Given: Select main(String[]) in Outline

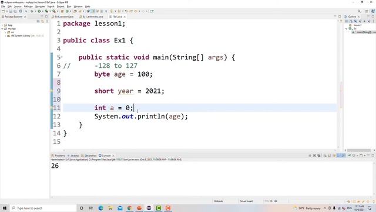Looking at the screenshot, I should 364,32.
